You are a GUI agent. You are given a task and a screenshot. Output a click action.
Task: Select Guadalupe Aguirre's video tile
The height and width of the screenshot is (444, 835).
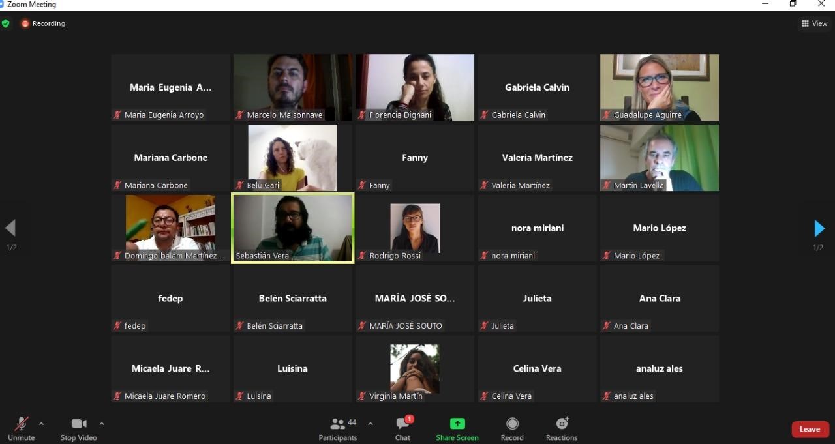(x=660, y=87)
